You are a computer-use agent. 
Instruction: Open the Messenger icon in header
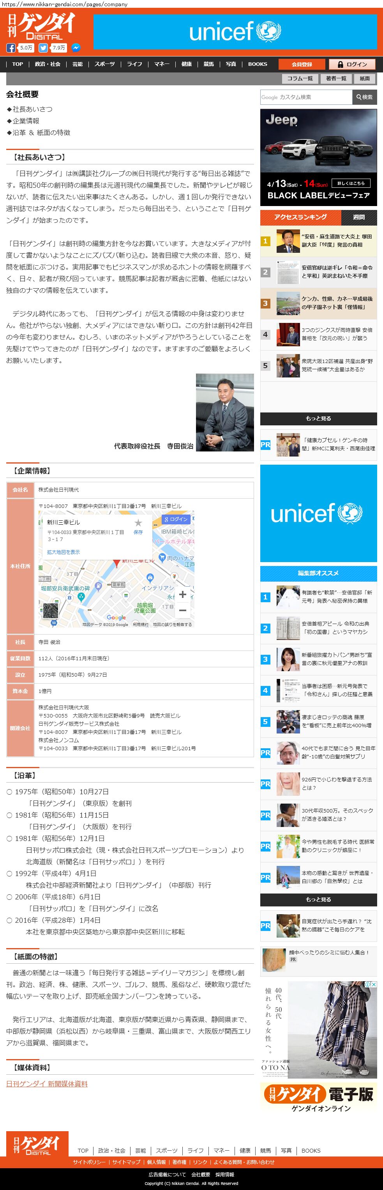click(x=76, y=48)
